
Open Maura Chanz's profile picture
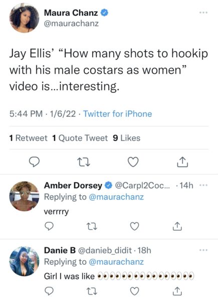[24, 18]
